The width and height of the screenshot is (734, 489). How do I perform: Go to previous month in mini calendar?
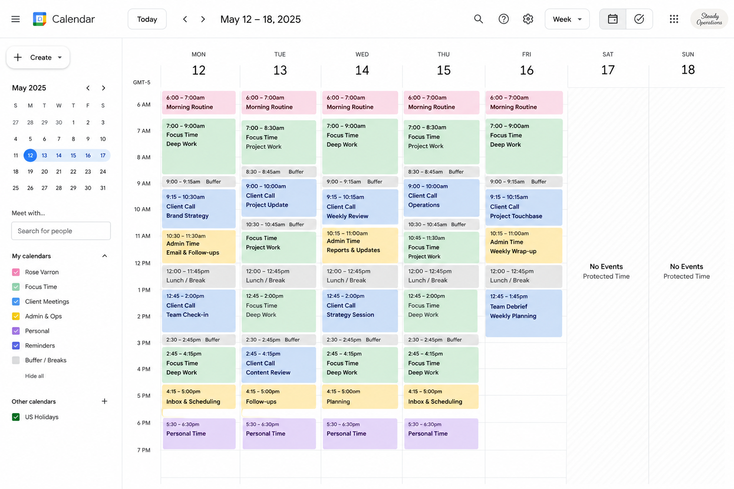click(x=88, y=88)
